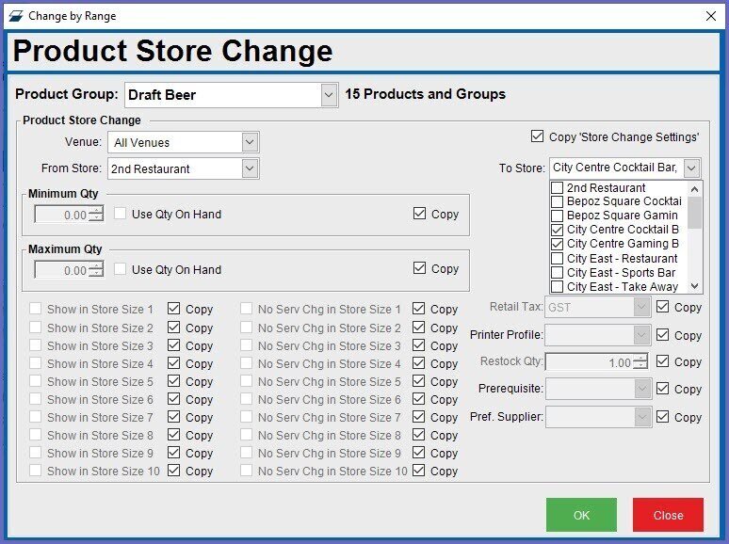Open the Product Group dropdown

click(x=328, y=95)
